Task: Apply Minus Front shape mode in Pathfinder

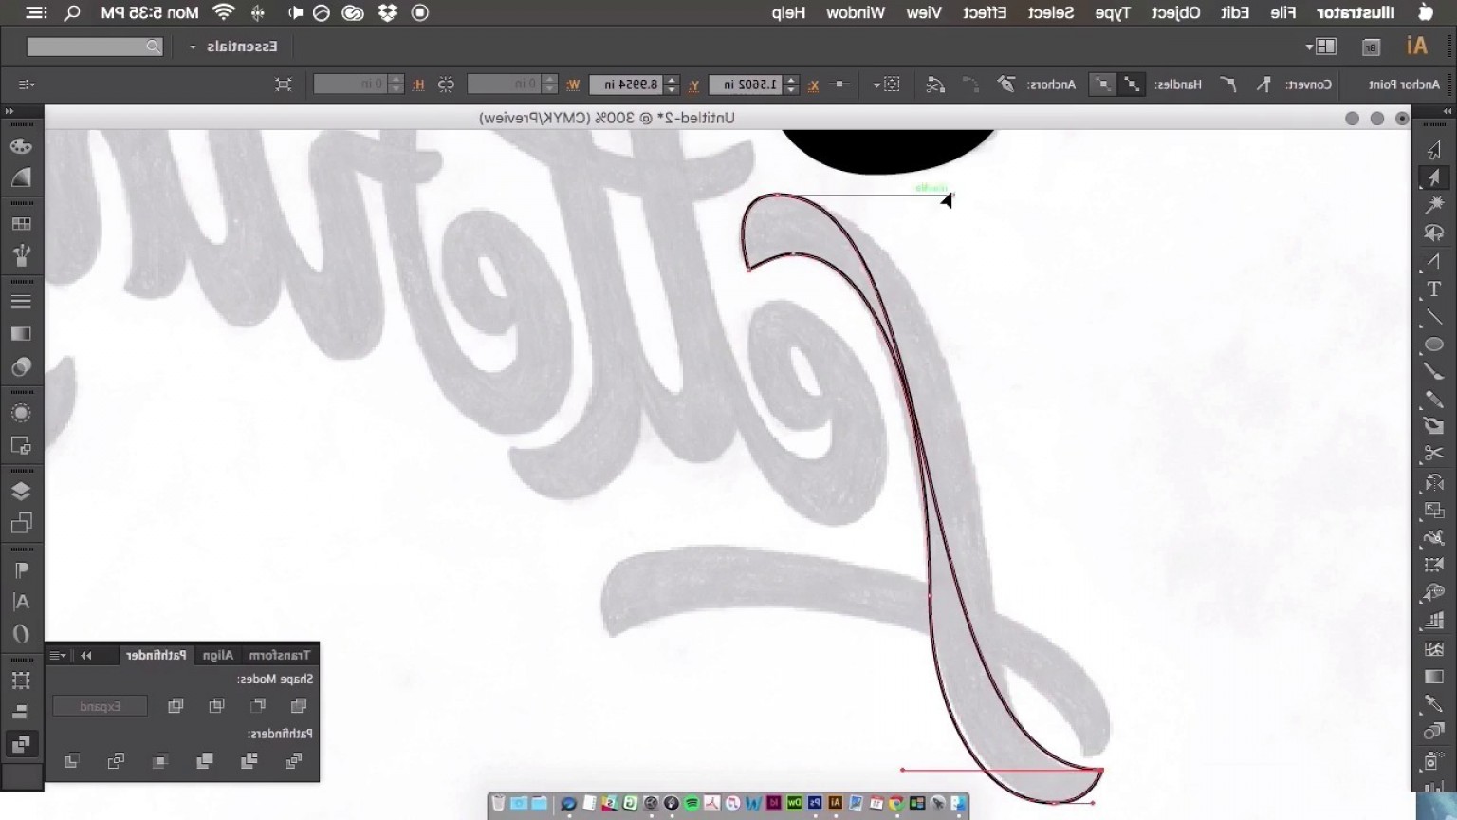Action: click(258, 705)
